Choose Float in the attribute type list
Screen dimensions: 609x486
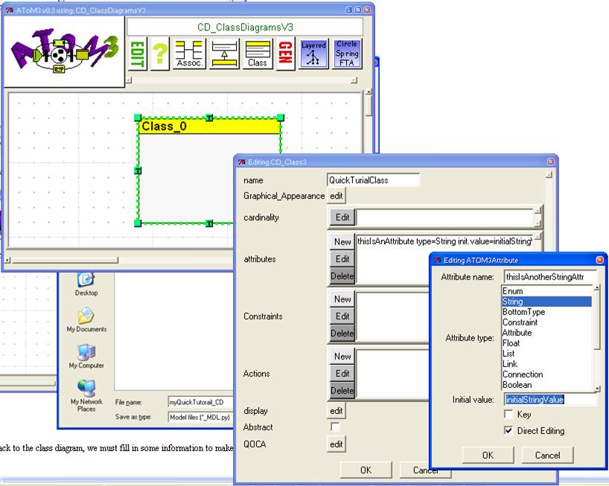click(511, 343)
